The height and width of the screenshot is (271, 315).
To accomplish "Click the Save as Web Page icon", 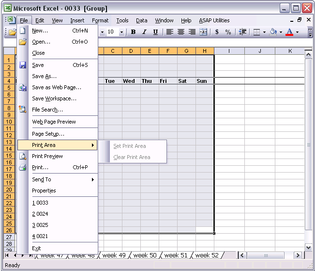I will [23, 87].
